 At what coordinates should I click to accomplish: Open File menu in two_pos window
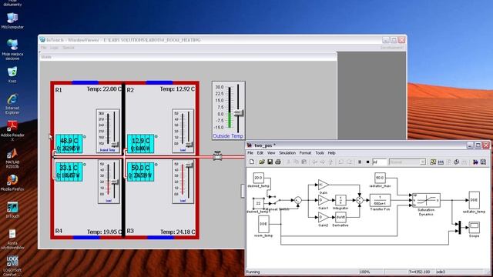coord(250,153)
